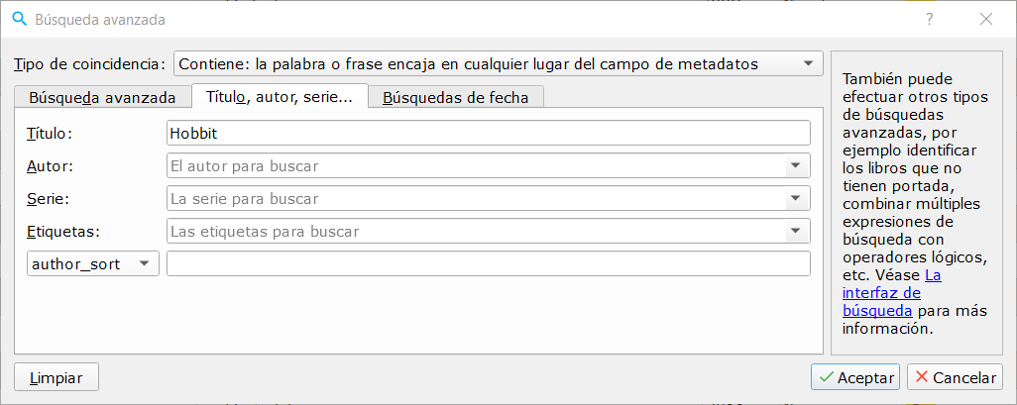The image size is (1017, 405).
Task: Click the empty field beside author_sort
Action: coord(488,263)
